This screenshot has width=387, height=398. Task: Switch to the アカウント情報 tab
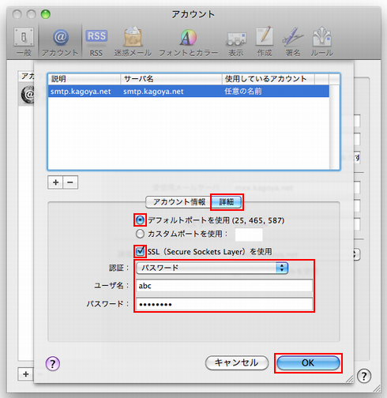179,202
